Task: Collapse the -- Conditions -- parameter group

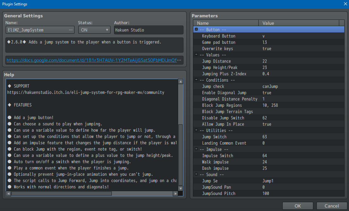Action: 196,80
